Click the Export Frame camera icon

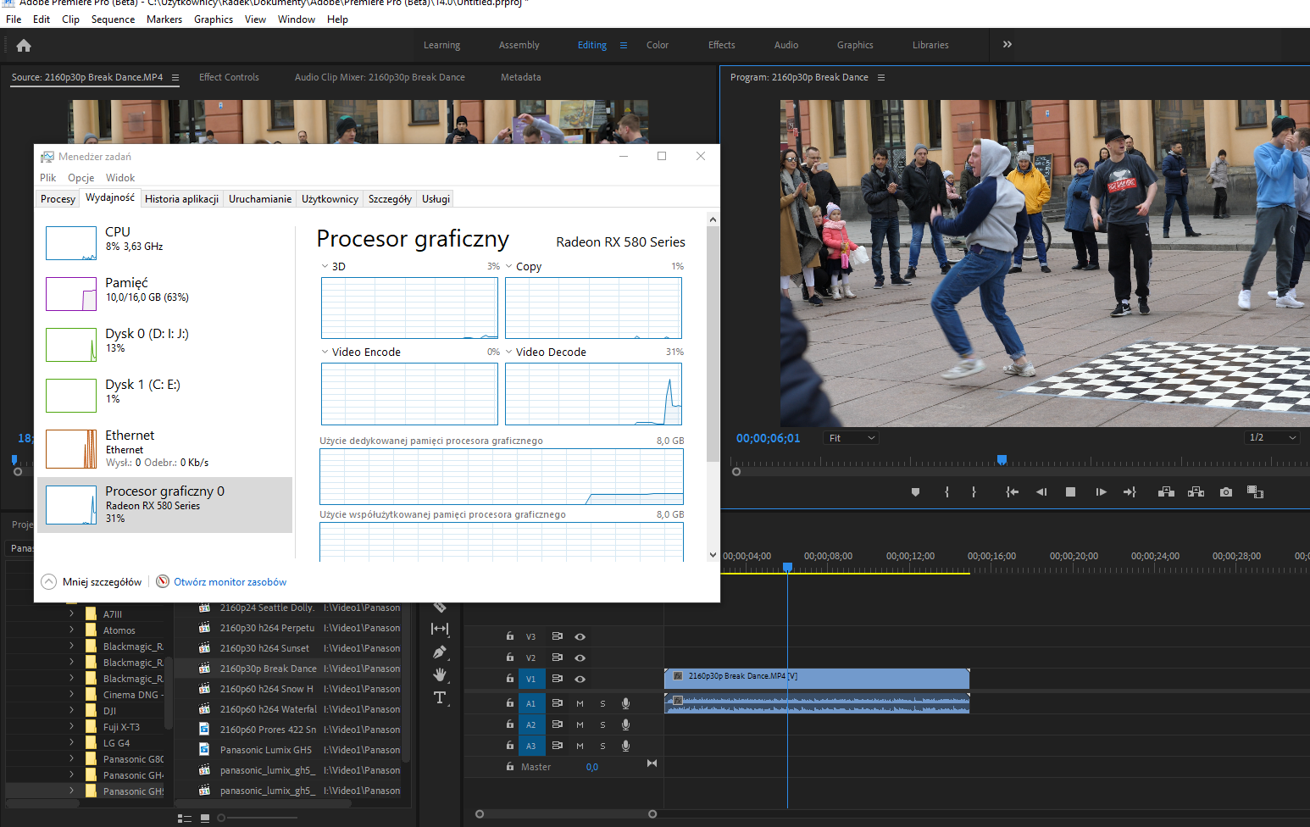tap(1225, 491)
